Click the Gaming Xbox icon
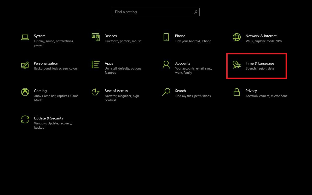This screenshot has width=312, height=195. point(25,92)
